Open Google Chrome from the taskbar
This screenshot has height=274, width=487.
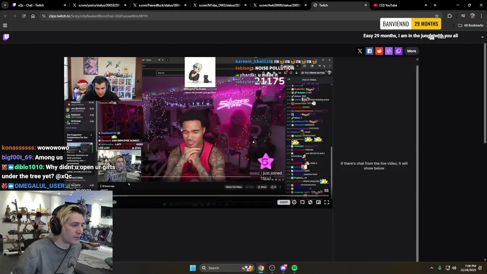(x=261, y=268)
